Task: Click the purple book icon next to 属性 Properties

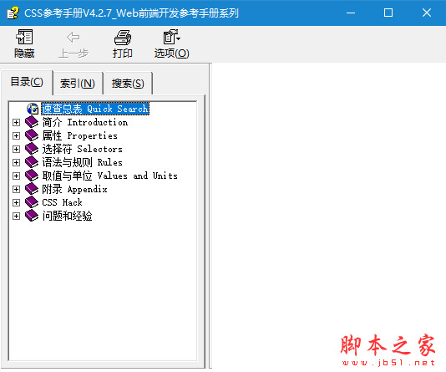Action: [32, 135]
